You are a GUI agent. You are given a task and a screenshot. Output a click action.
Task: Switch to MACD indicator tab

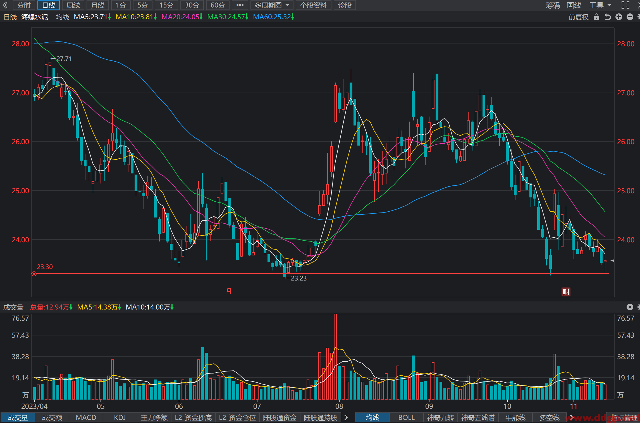[86, 417]
